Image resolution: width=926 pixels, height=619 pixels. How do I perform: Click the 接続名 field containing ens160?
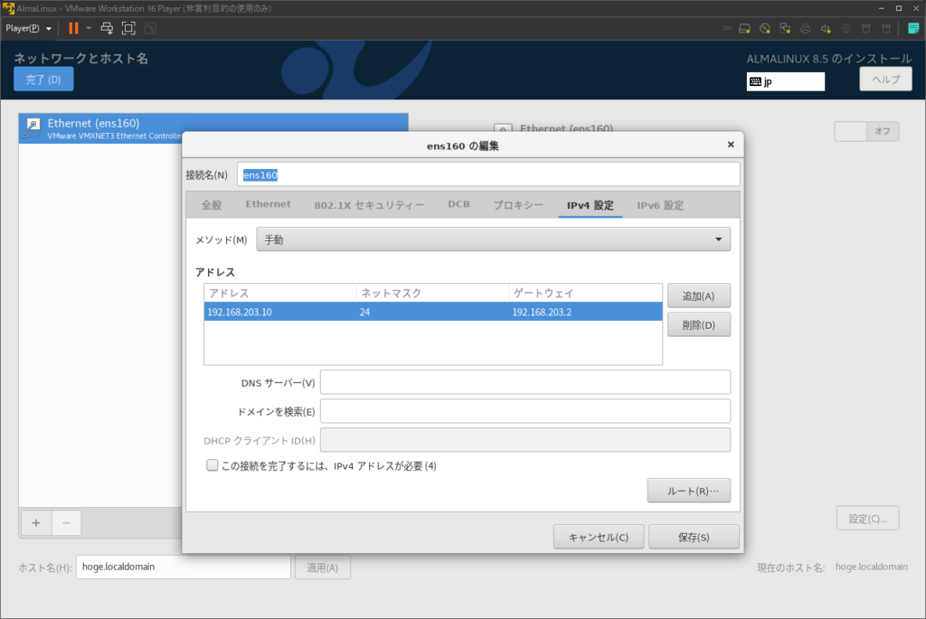[x=488, y=174]
